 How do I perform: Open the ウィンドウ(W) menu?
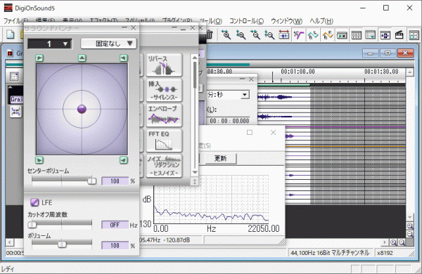click(x=286, y=21)
